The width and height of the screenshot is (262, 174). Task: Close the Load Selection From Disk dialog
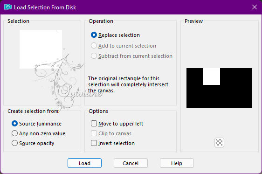[x=255, y=7]
